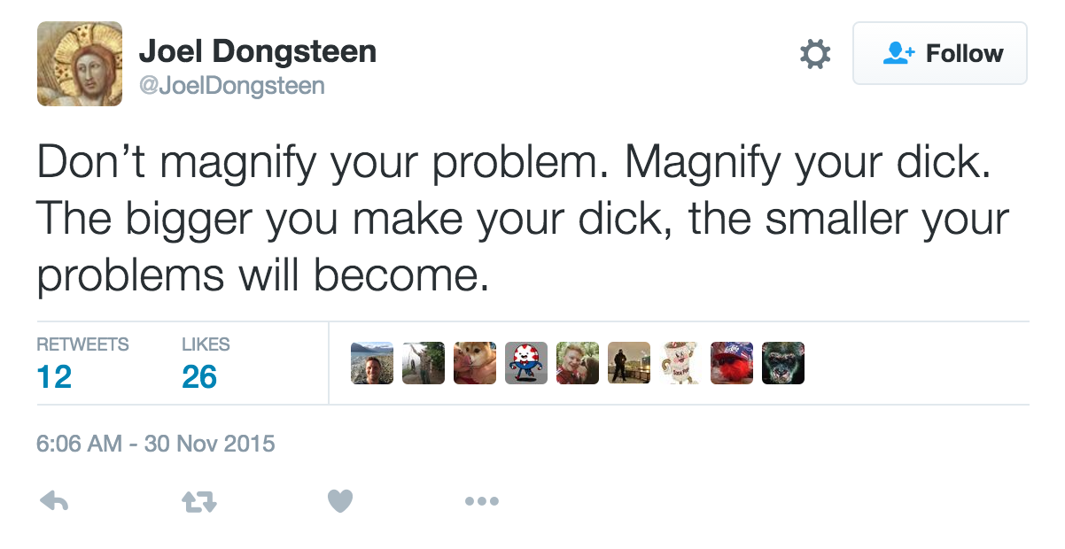
Task: Open the dark standing figure avatar
Action: [x=629, y=363]
